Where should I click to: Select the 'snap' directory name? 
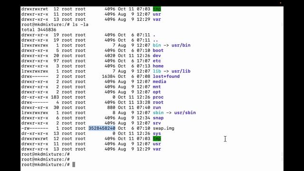[x=158, y=118]
